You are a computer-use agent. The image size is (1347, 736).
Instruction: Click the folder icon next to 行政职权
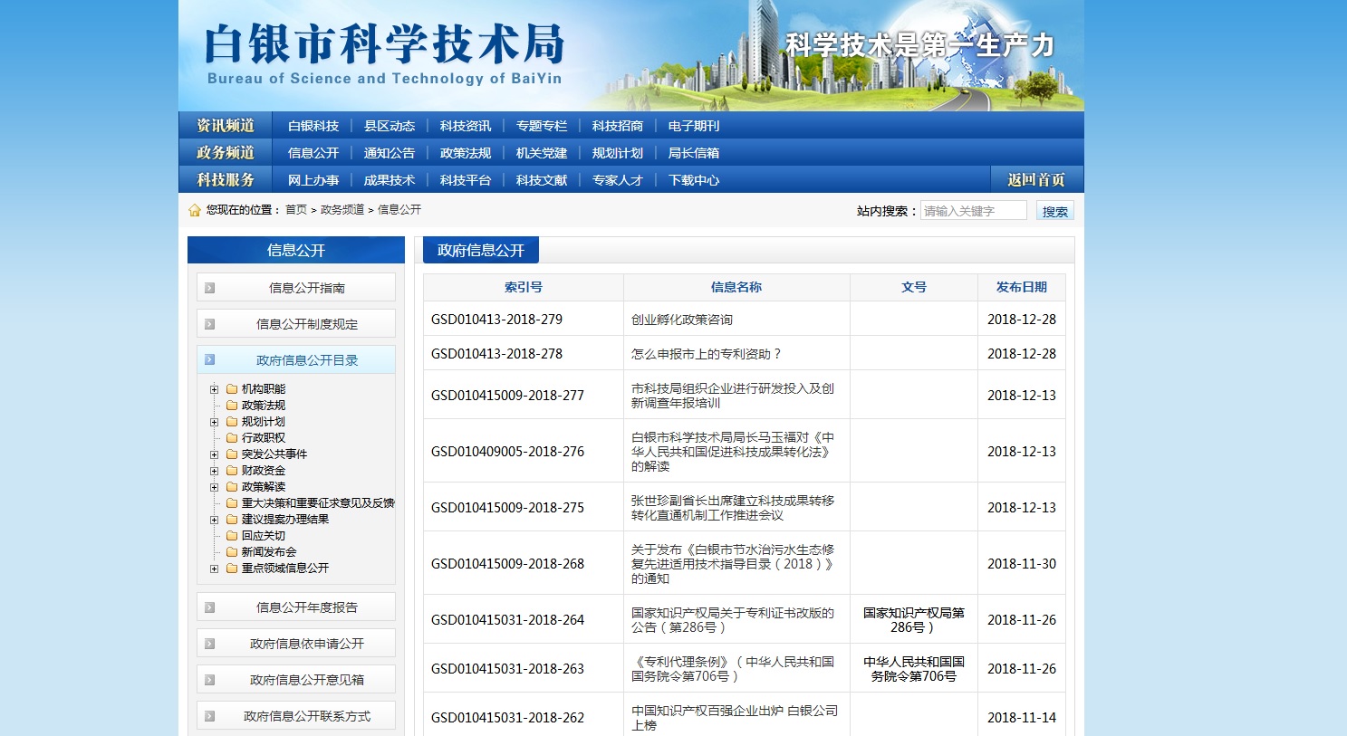(232, 438)
